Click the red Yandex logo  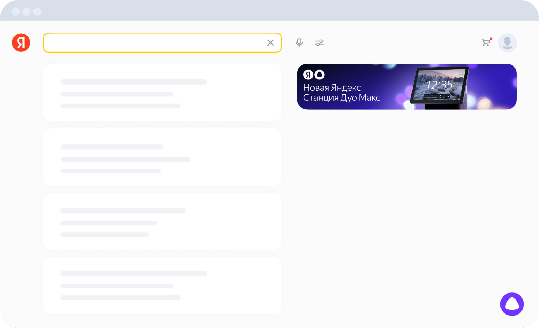point(21,43)
